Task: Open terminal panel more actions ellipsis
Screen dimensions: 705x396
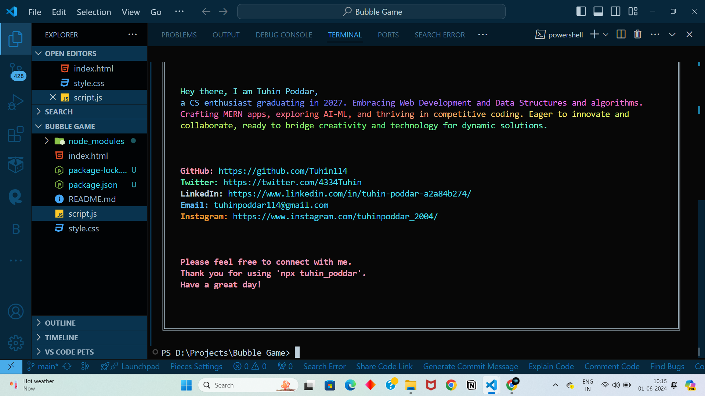Action: pyautogui.click(x=655, y=34)
